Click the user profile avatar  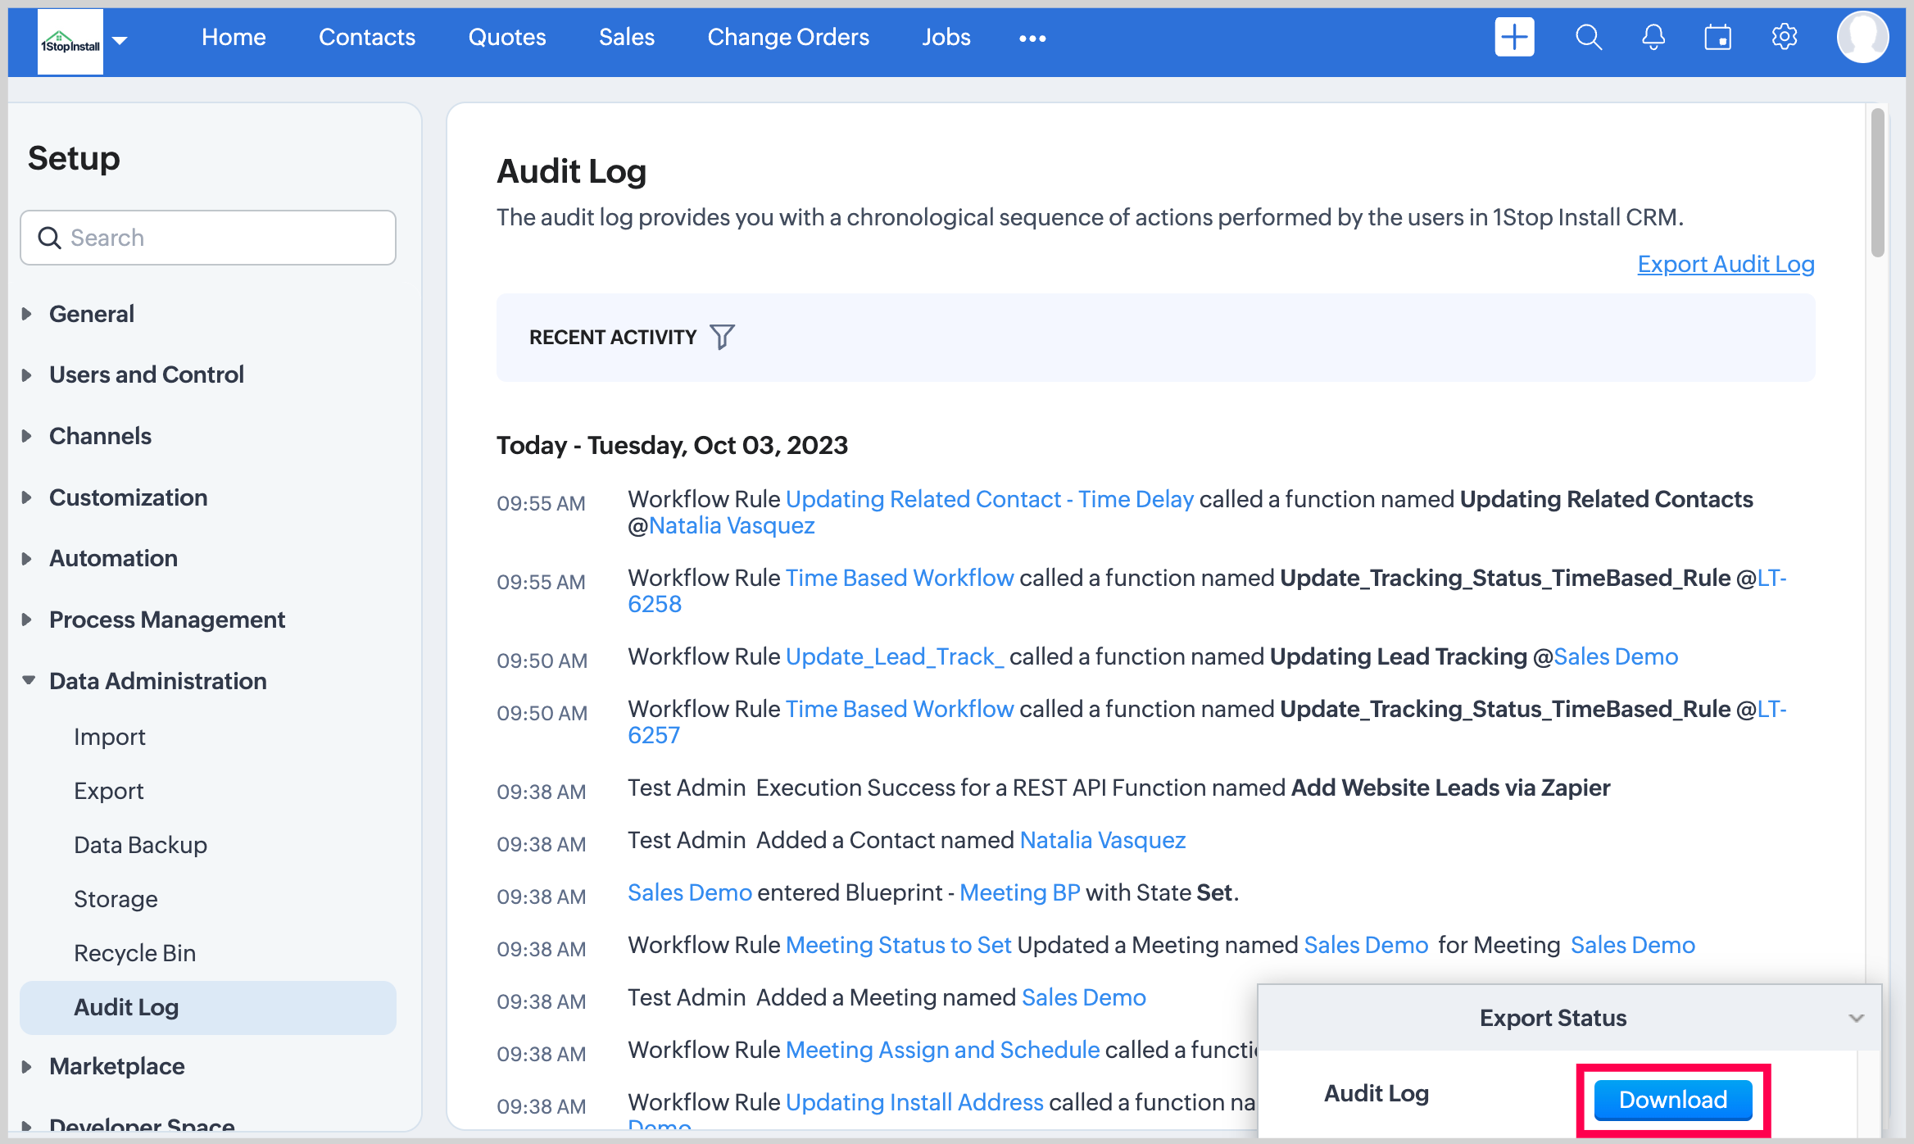tap(1862, 38)
